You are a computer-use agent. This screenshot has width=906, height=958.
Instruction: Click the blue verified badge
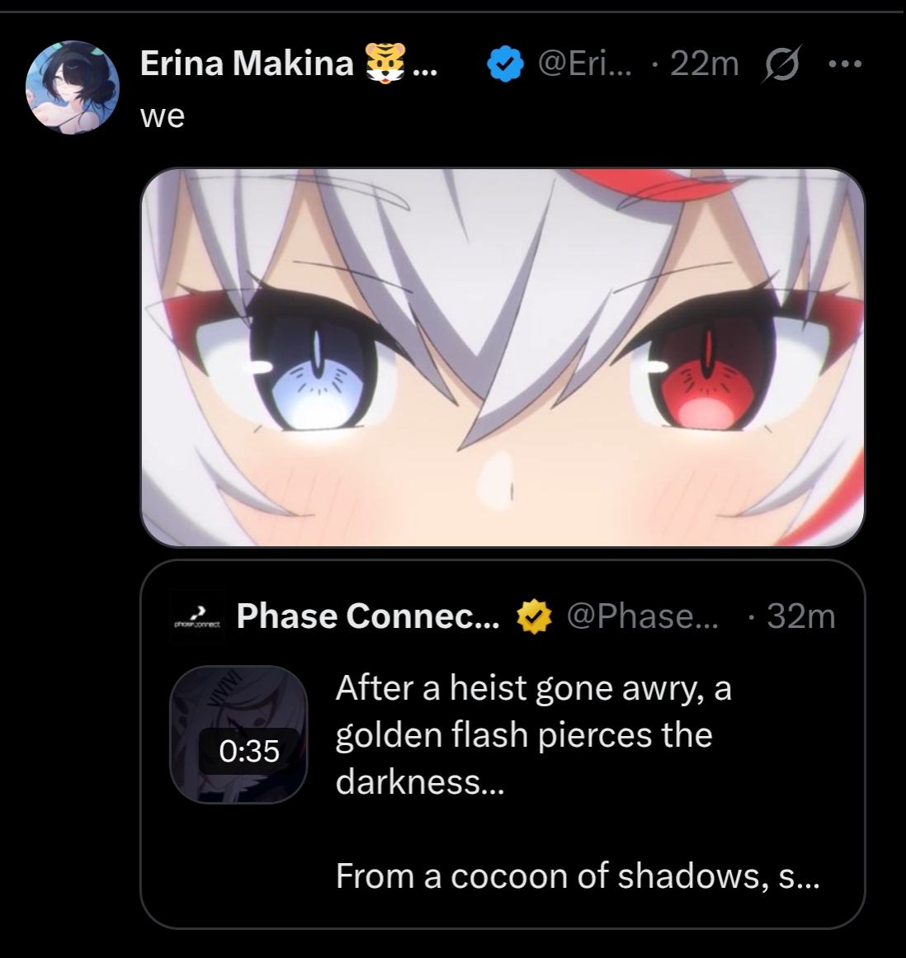pyautogui.click(x=505, y=64)
